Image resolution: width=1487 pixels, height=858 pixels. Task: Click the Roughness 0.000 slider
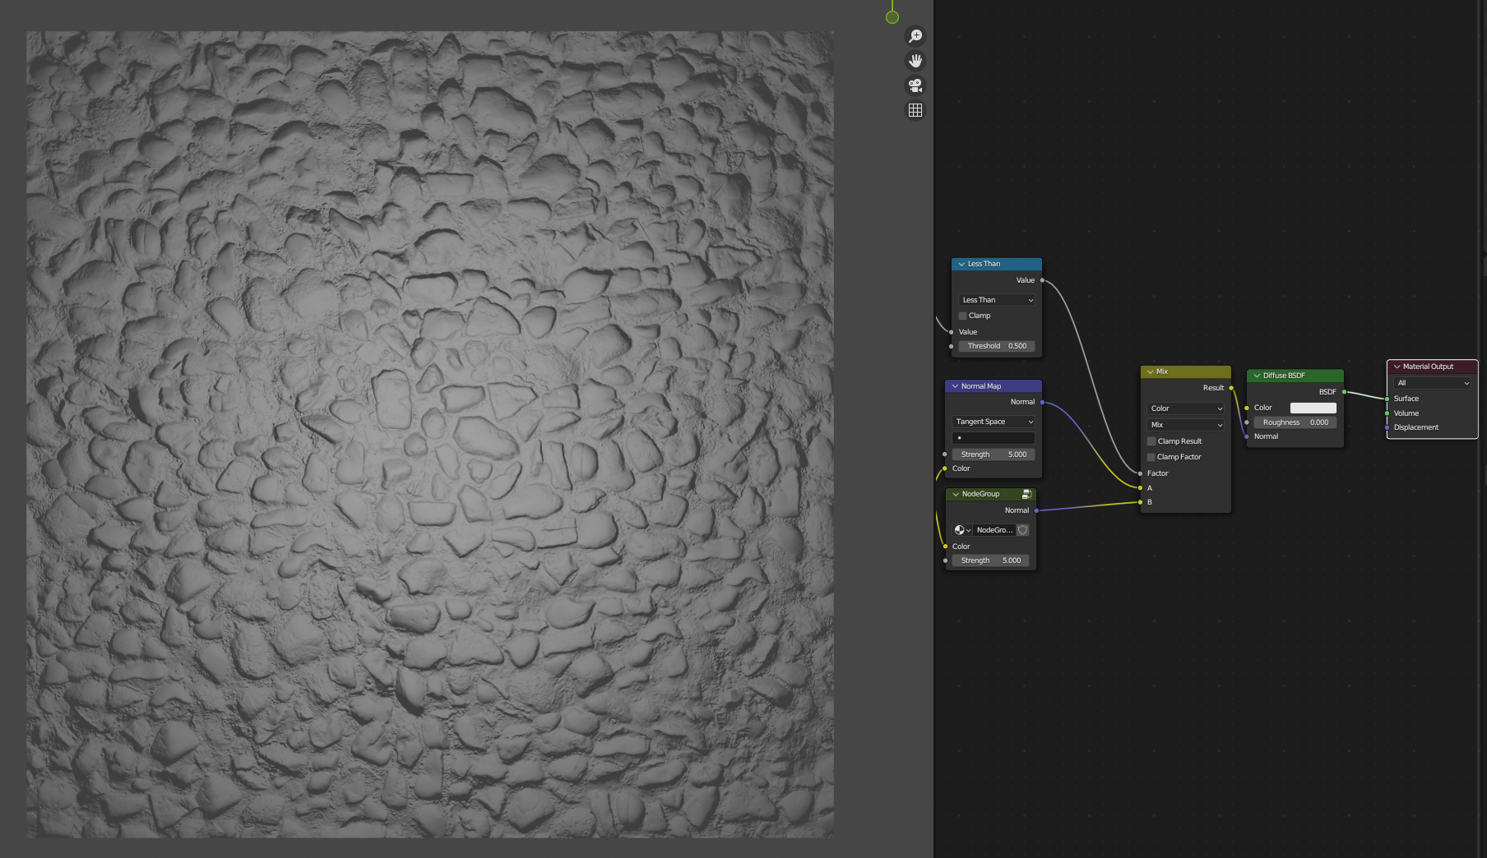pyautogui.click(x=1295, y=422)
